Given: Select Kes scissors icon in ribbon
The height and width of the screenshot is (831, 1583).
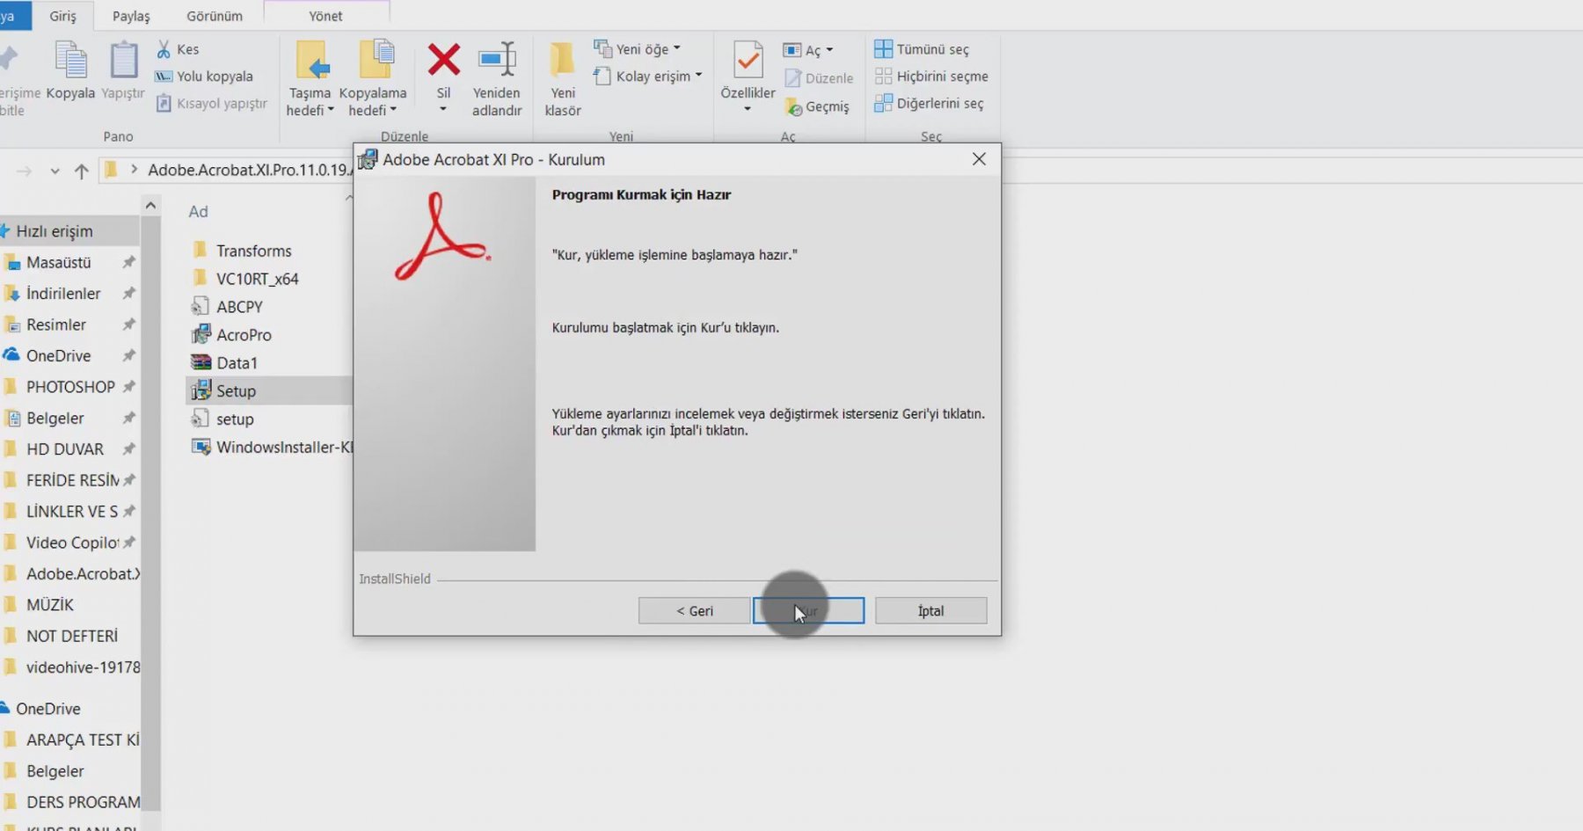Looking at the screenshot, I should click(164, 49).
